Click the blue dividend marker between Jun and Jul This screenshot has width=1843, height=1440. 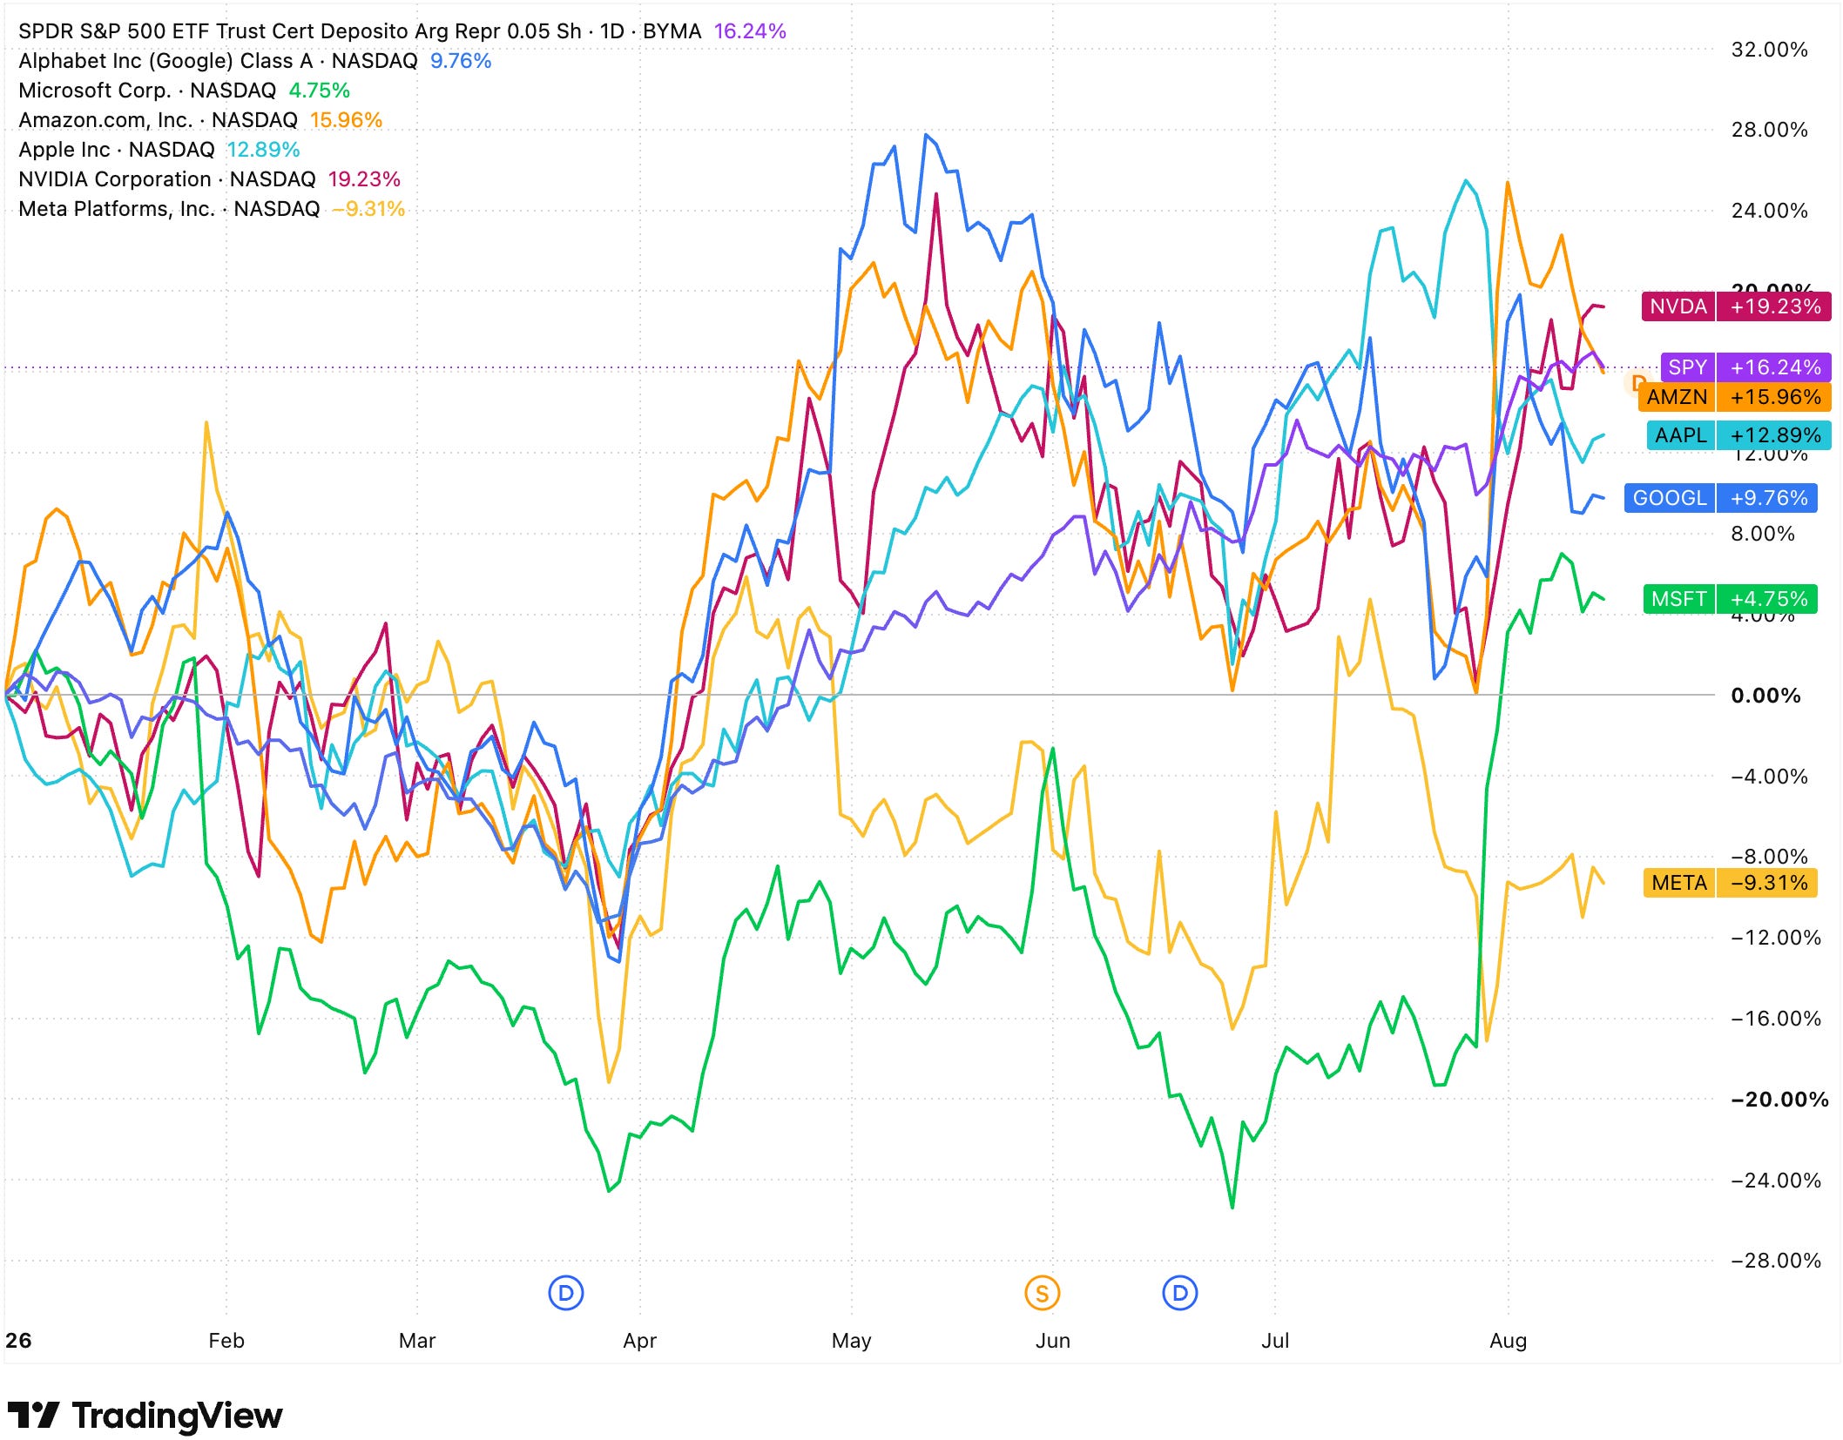click(1180, 1293)
